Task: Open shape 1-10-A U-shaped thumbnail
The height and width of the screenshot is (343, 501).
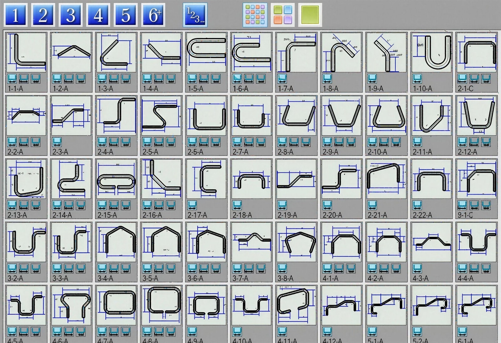Action: pyautogui.click(x=431, y=53)
